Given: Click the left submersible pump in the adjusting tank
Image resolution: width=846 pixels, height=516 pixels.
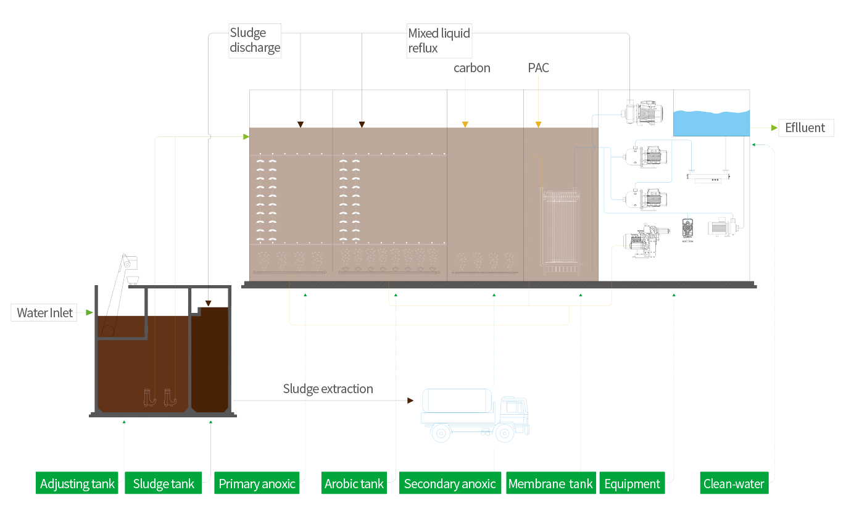Looking at the screenshot, I should click(150, 397).
